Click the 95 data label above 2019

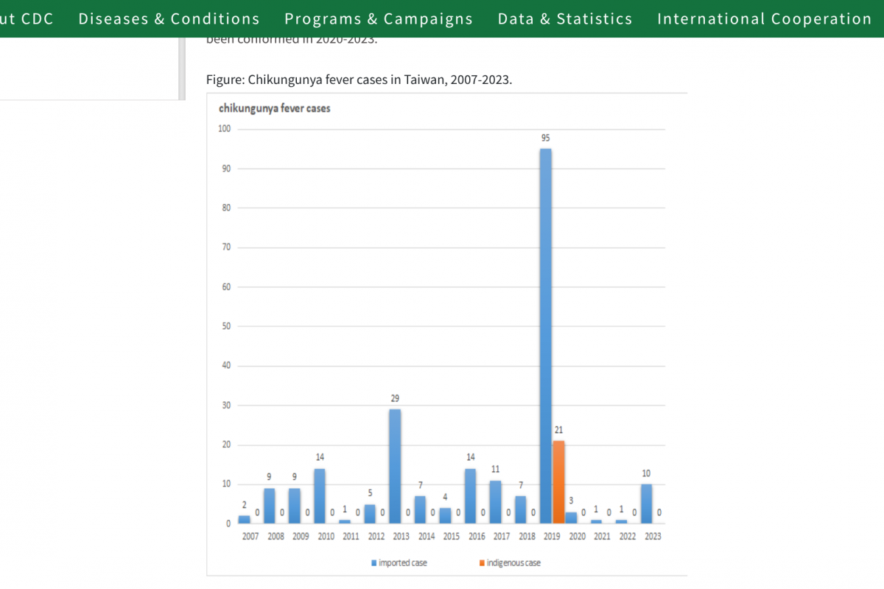click(546, 138)
